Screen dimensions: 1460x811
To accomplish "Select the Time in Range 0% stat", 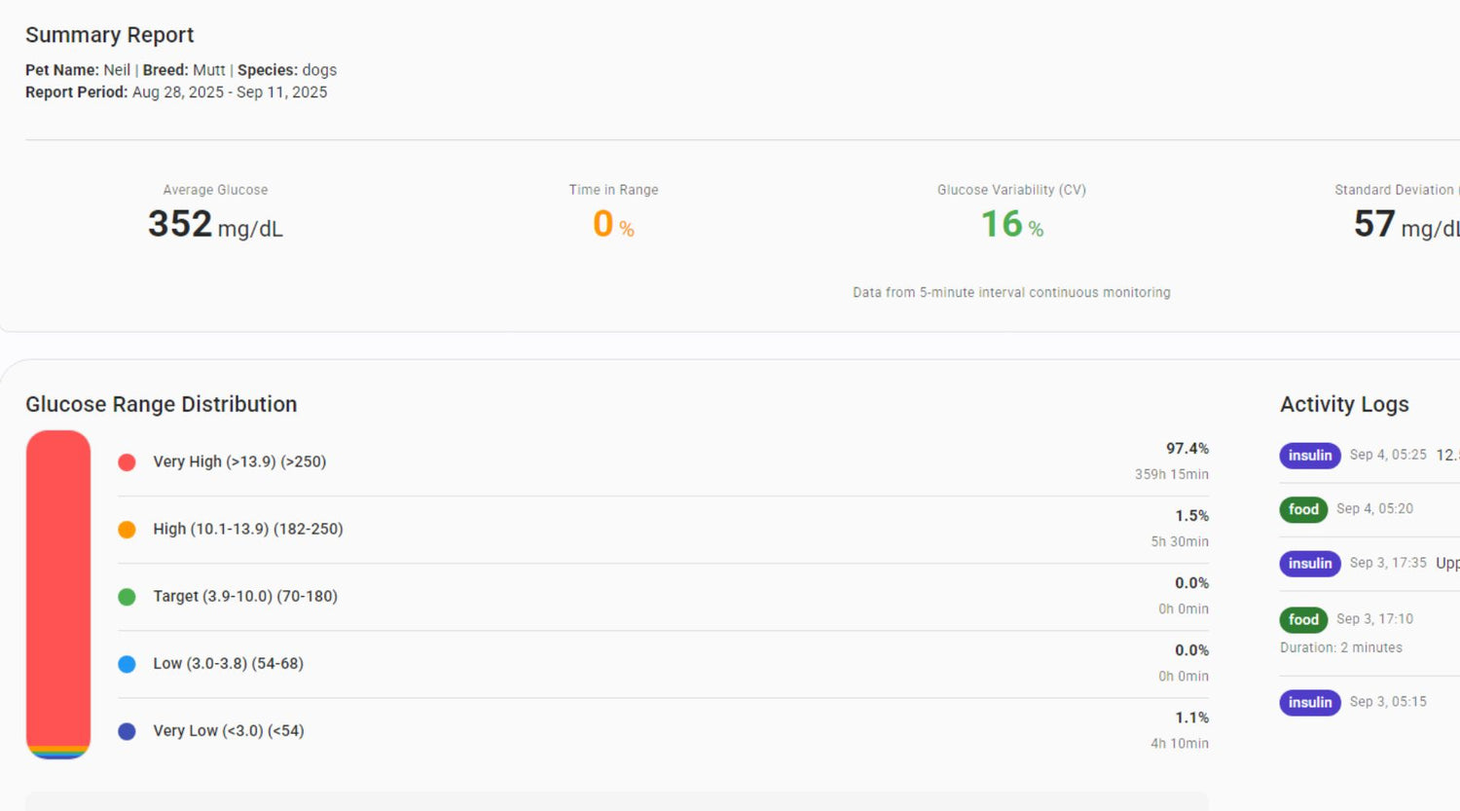I will 613,225.
